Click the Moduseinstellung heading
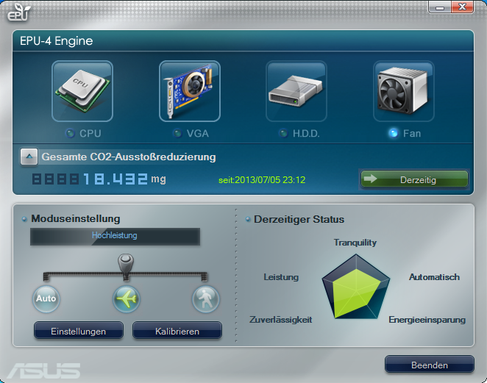The image size is (487, 383). [x=76, y=218]
